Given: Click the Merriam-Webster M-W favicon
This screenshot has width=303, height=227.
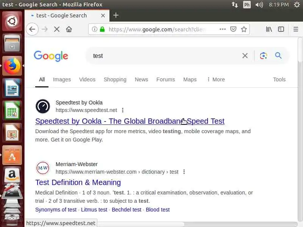Looking at the screenshot, I should point(43,168).
